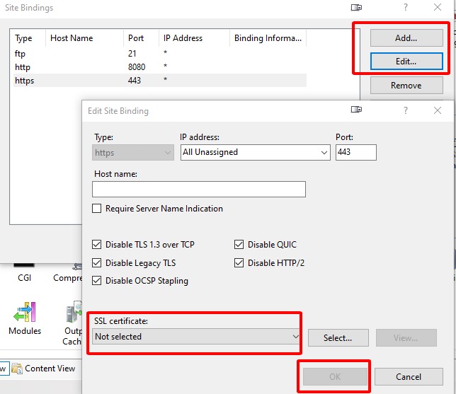Toggle Require Server Name Indication checkbox
456x394 pixels.
pos(96,209)
